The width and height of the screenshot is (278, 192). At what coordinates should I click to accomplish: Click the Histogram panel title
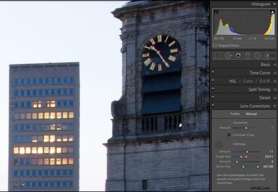tap(261, 4)
